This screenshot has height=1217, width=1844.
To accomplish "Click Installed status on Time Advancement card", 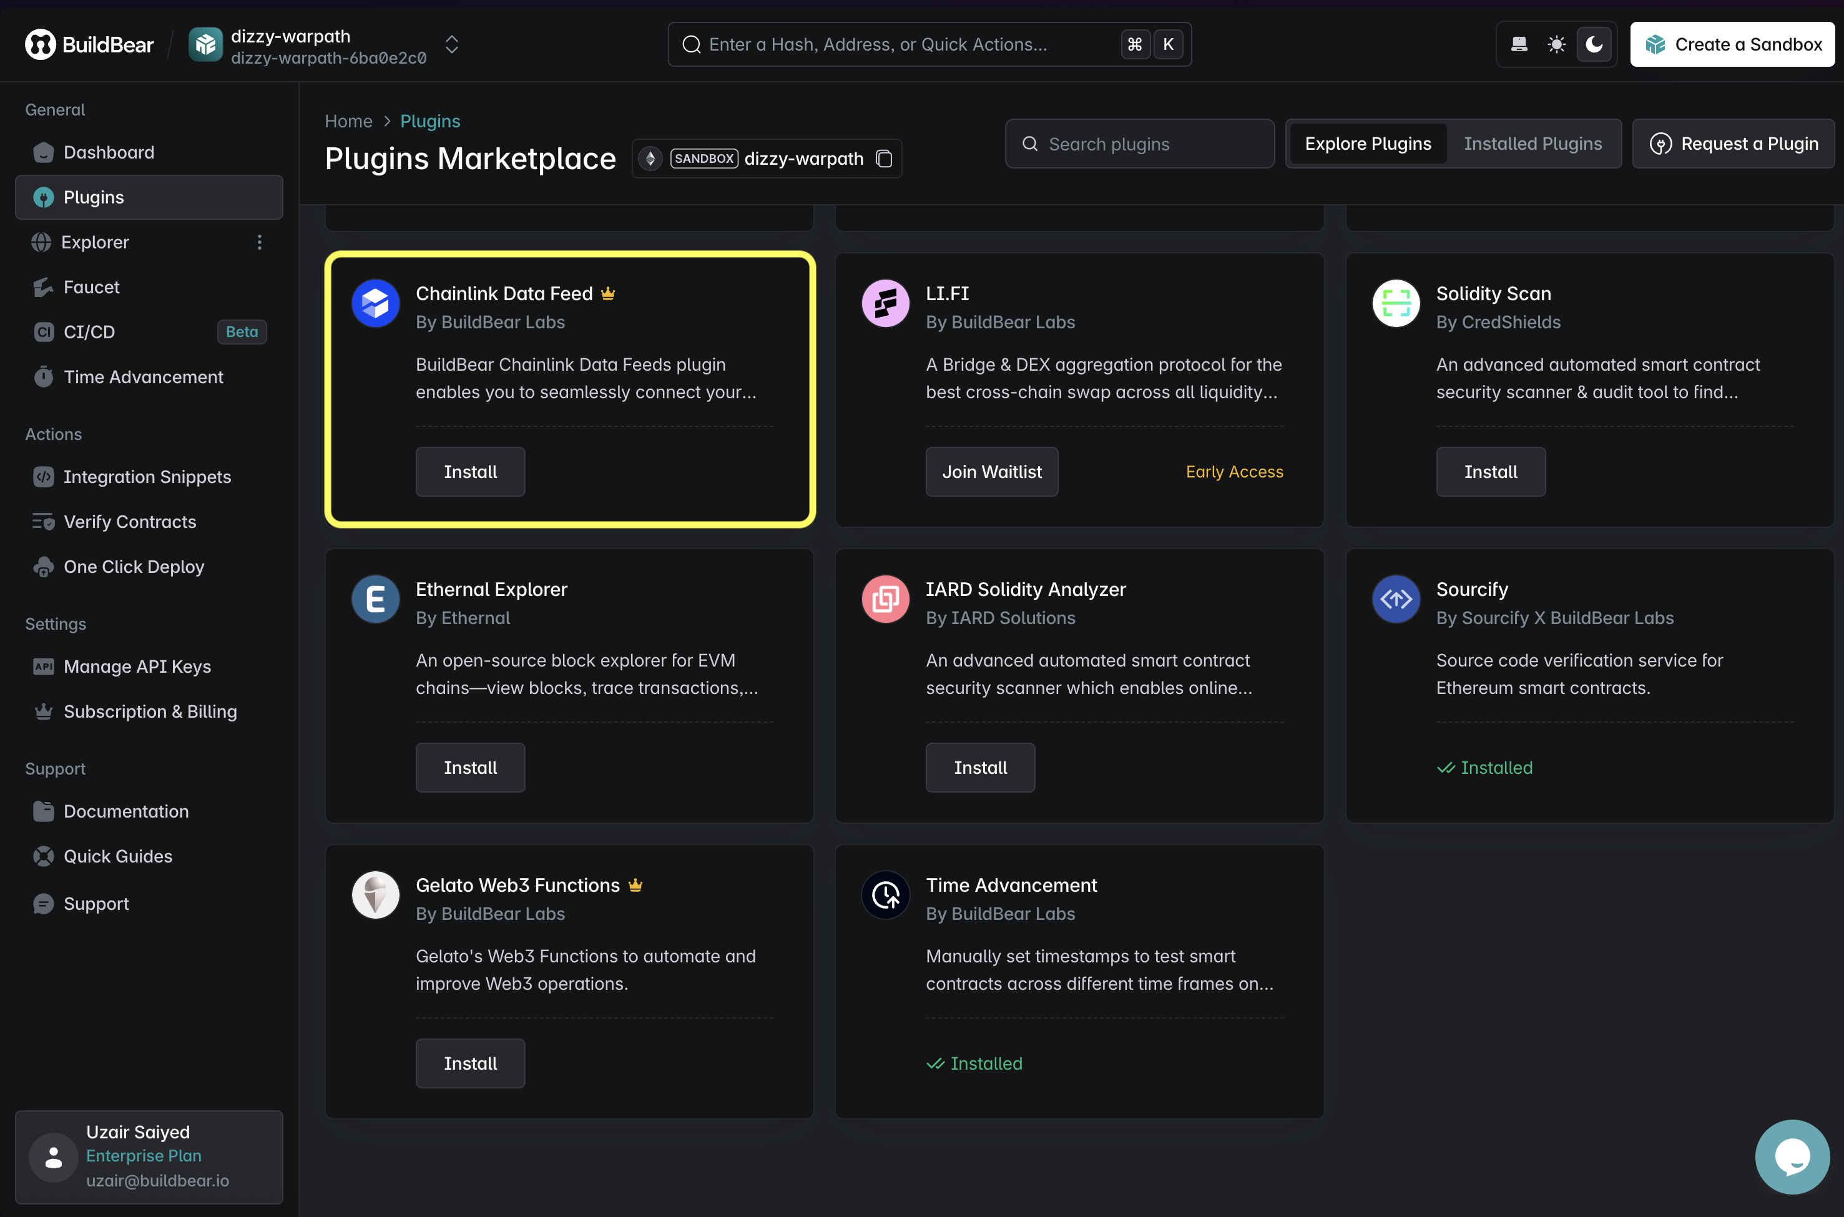I will tap(975, 1063).
